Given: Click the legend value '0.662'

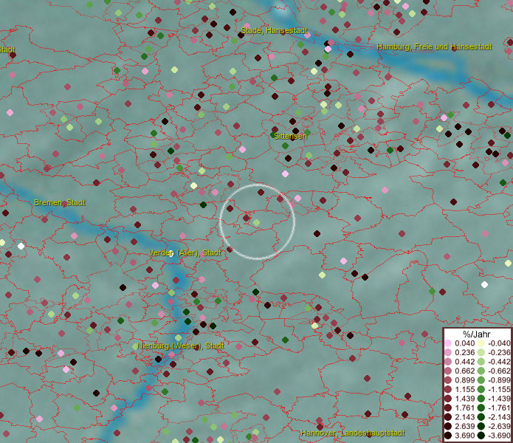Looking at the screenshot, I should click(464, 371).
